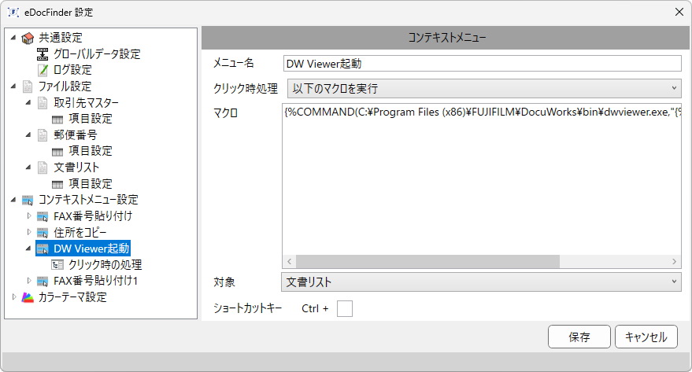Expand the カラーテーマ設定 node
The height and width of the screenshot is (372, 692).
coord(14,297)
